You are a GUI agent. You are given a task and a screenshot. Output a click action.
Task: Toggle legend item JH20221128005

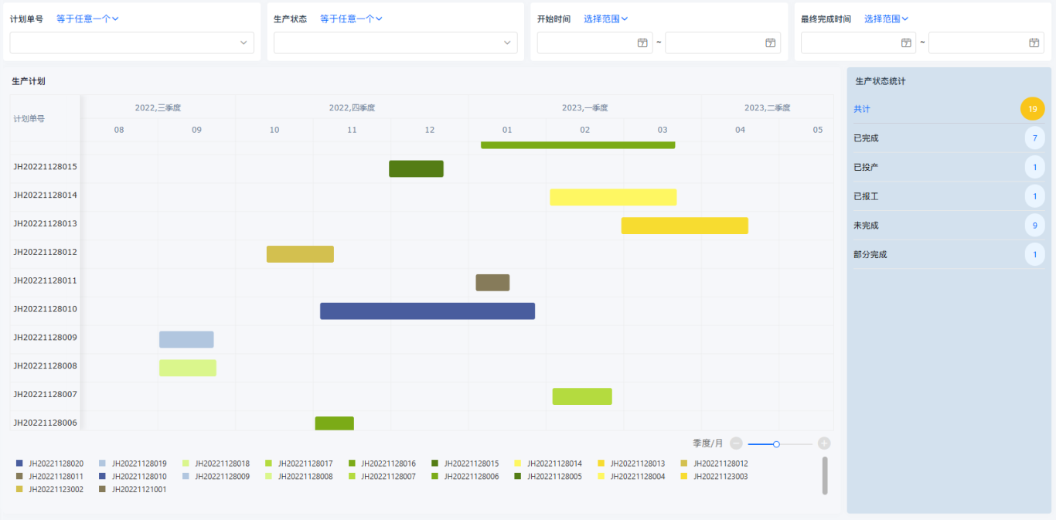(x=548, y=477)
